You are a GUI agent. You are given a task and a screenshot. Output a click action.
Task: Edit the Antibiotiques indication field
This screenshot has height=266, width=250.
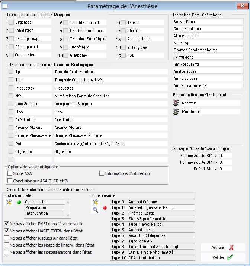(x=208, y=78)
